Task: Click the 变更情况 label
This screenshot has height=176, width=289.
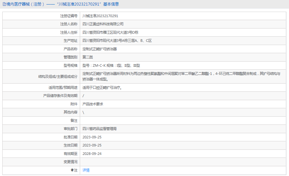Action: pos(71,162)
